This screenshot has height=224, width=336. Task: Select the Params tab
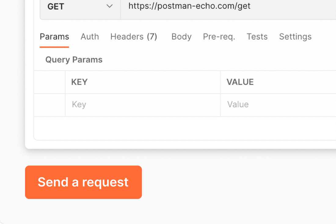(54, 37)
